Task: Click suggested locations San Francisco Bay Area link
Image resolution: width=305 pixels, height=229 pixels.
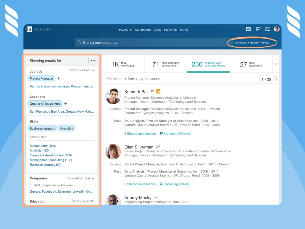Action: [x=47, y=112]
